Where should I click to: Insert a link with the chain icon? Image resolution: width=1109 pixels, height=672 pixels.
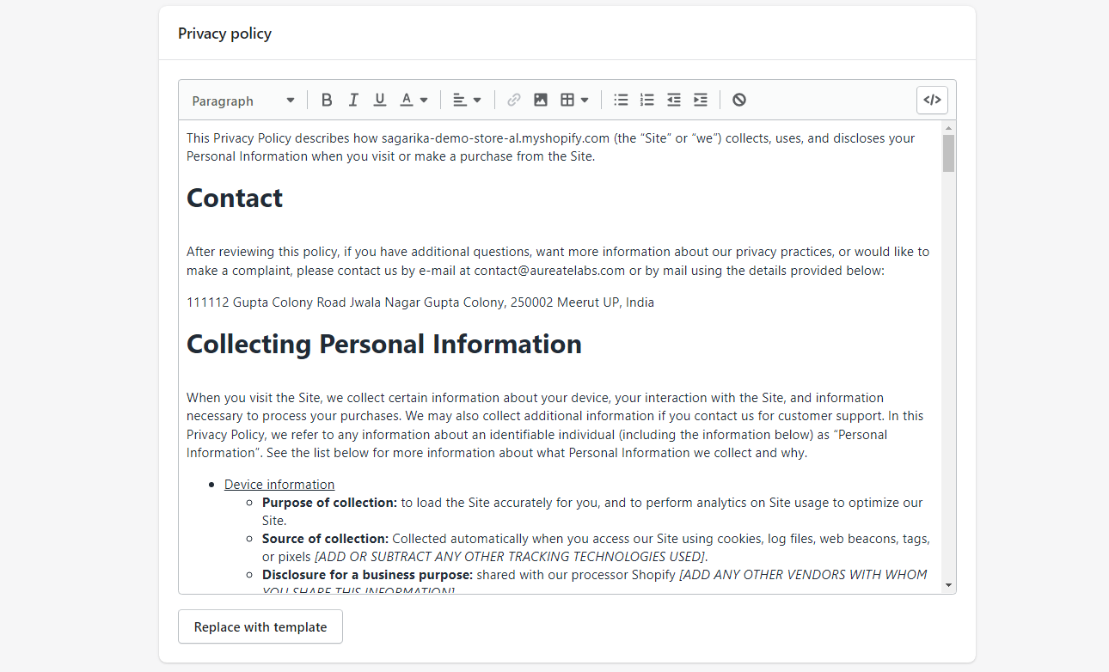pyautogui.click(x=514, y=101)
